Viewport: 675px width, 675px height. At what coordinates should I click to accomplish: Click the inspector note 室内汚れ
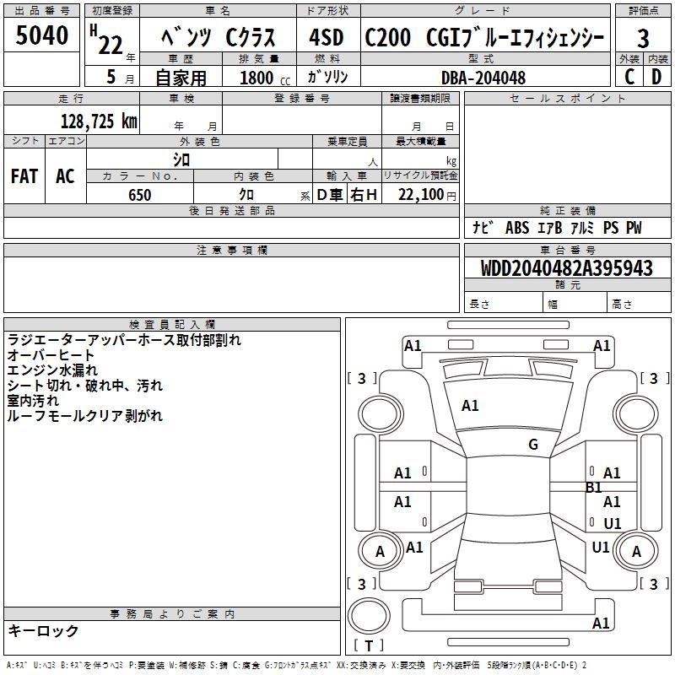coord(33,400)
